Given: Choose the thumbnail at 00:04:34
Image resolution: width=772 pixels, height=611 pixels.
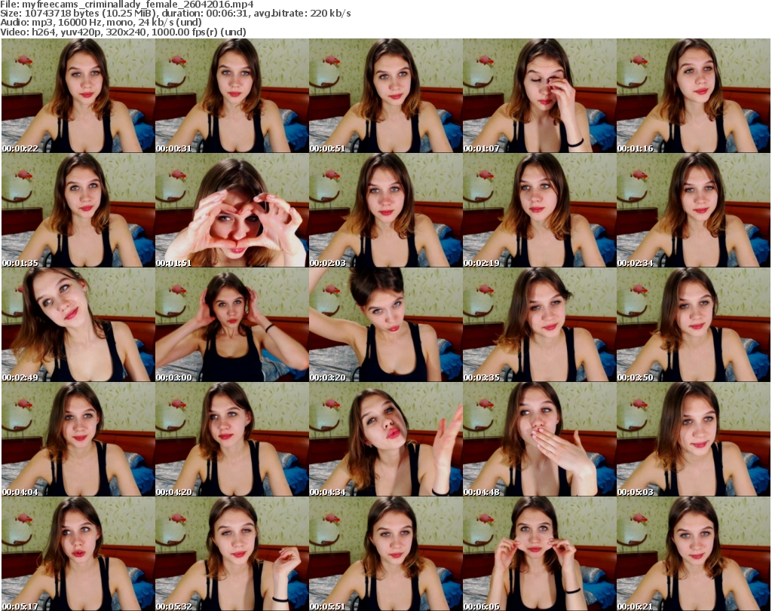Looking at the screenshot, I should click(385, 439).
